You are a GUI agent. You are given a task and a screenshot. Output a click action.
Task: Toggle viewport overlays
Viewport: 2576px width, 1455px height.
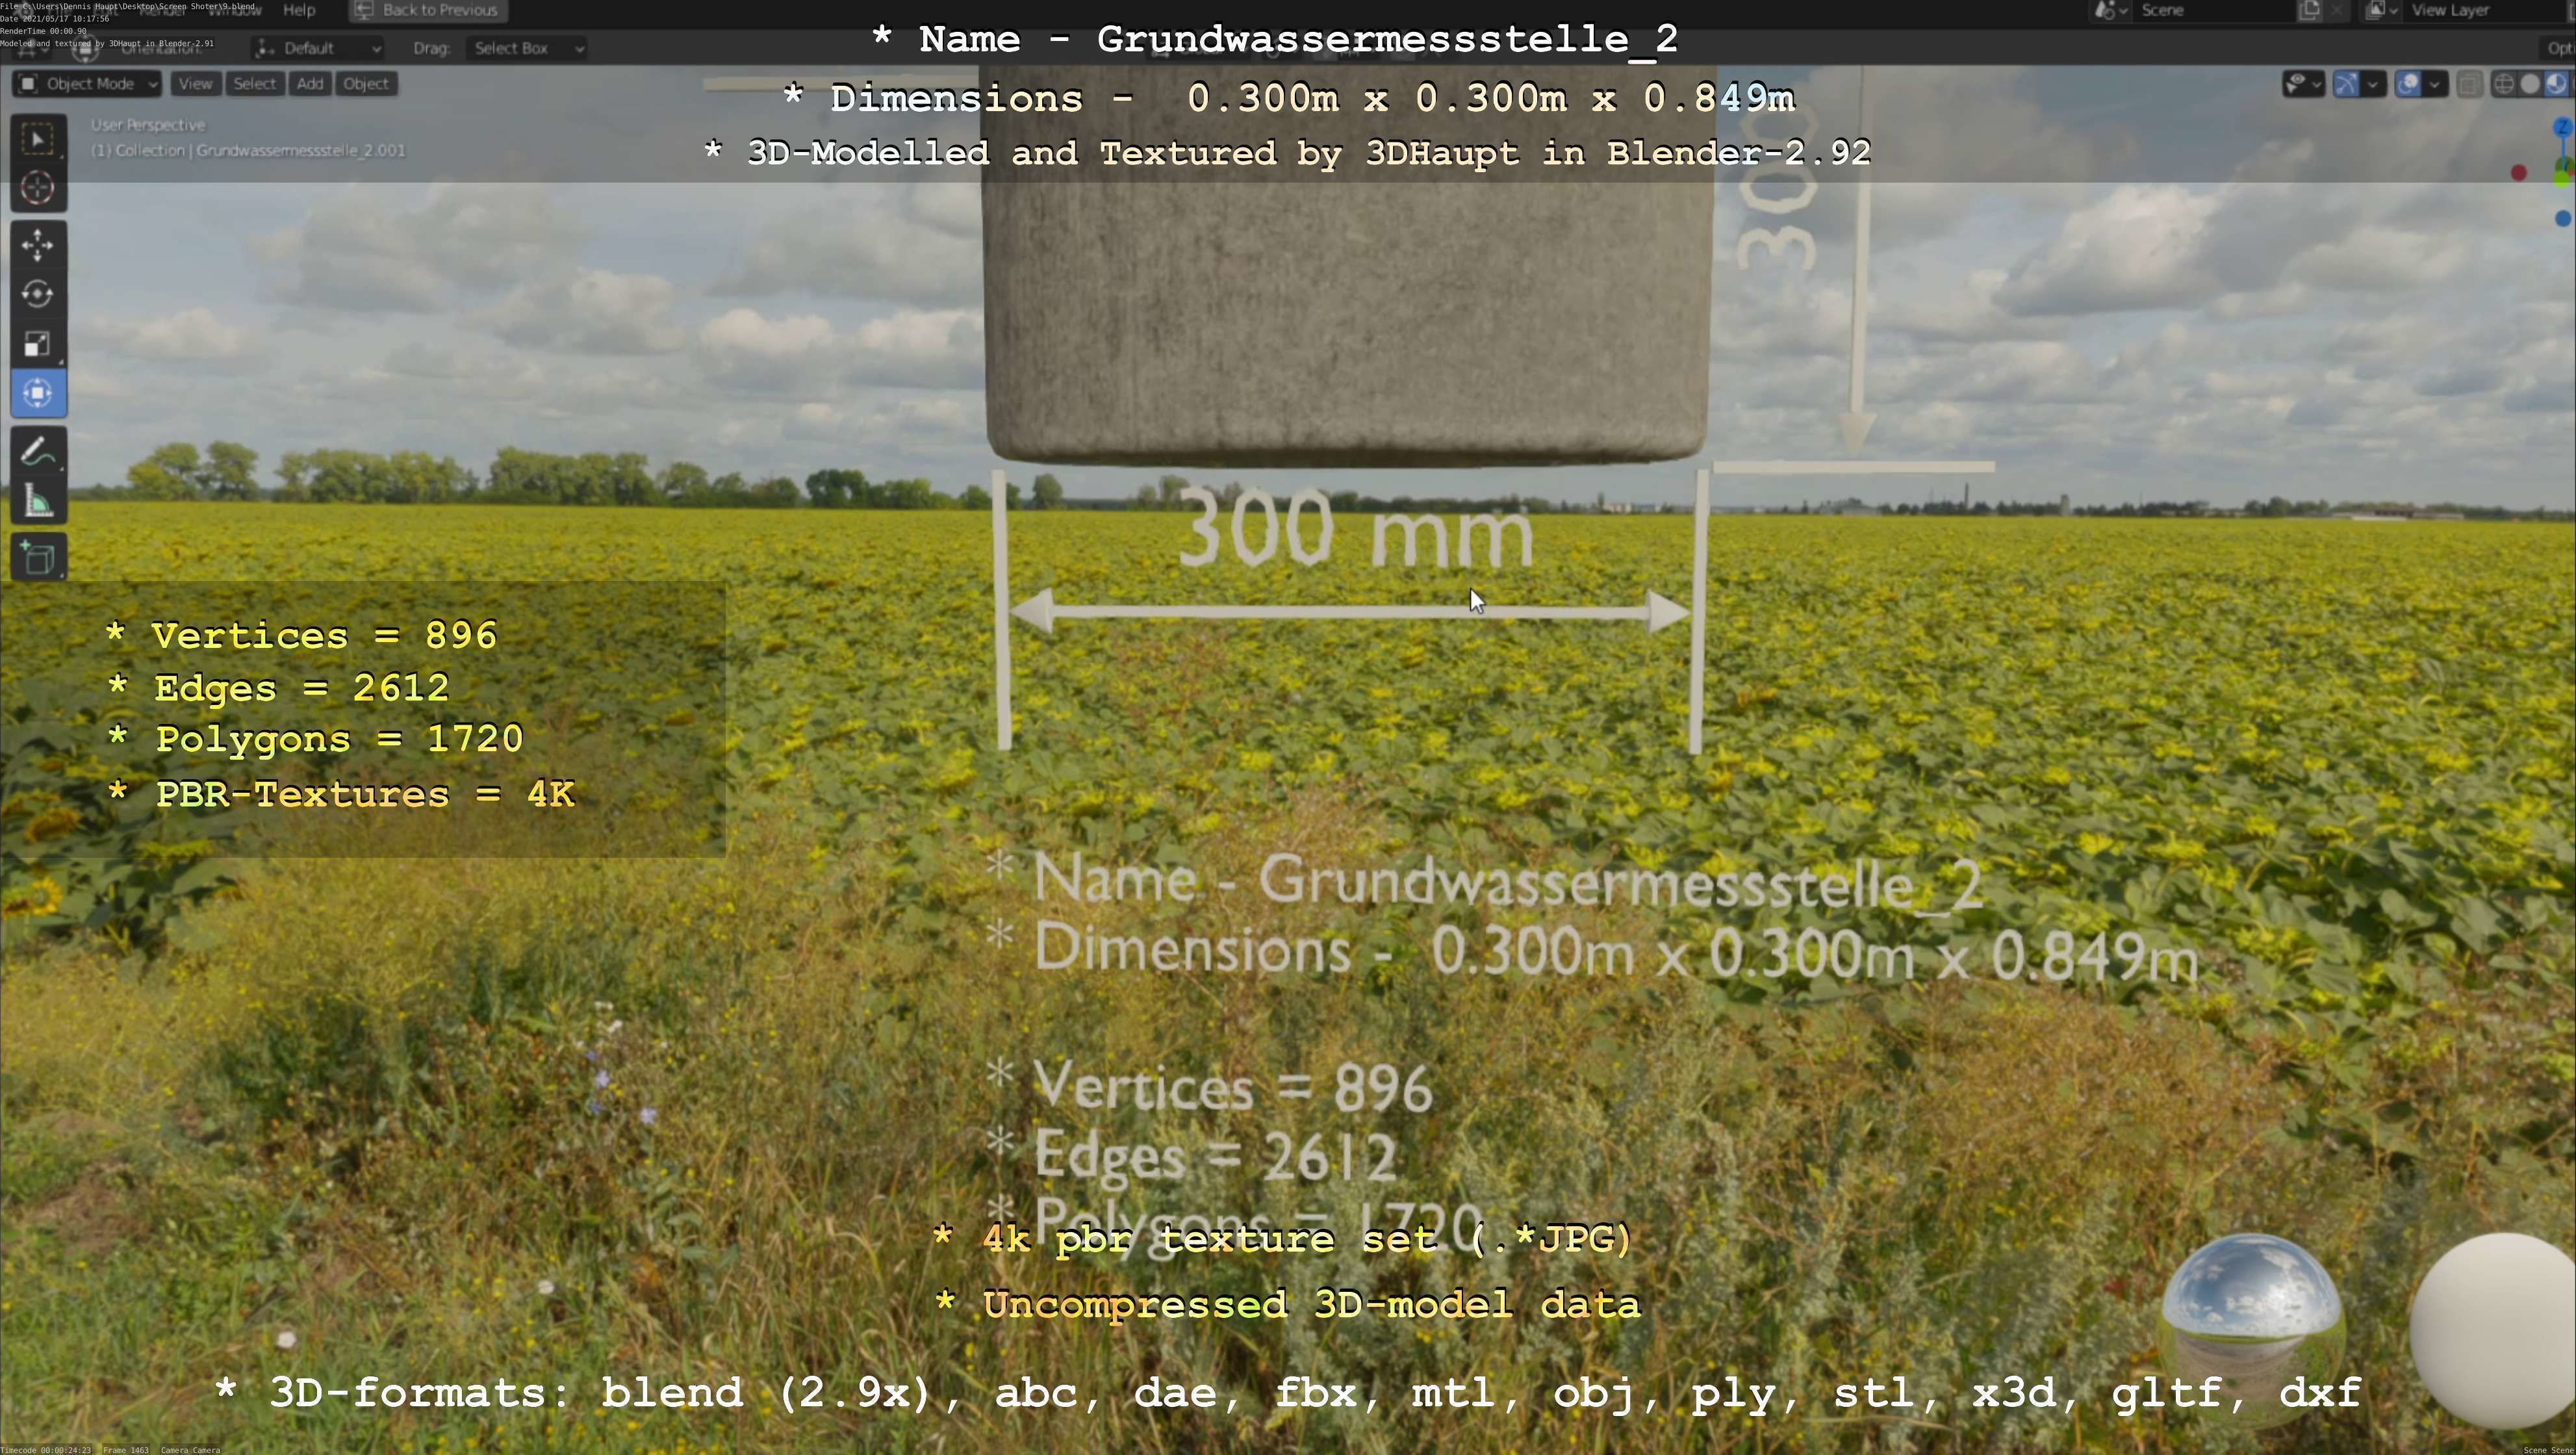pyautogui.click(x=2409, y=84)
